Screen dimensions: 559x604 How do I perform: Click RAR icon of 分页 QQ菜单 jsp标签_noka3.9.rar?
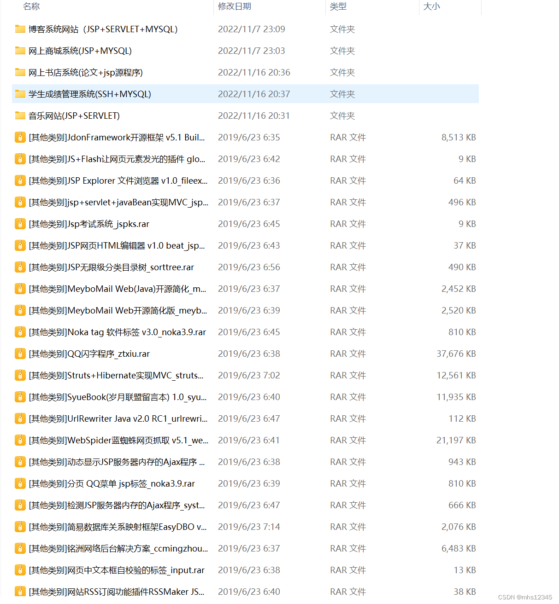point(20,483)
